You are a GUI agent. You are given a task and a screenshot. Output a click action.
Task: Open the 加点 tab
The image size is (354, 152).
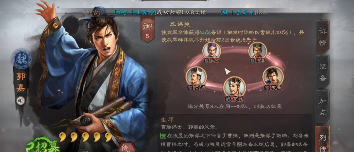coord(323,107)
